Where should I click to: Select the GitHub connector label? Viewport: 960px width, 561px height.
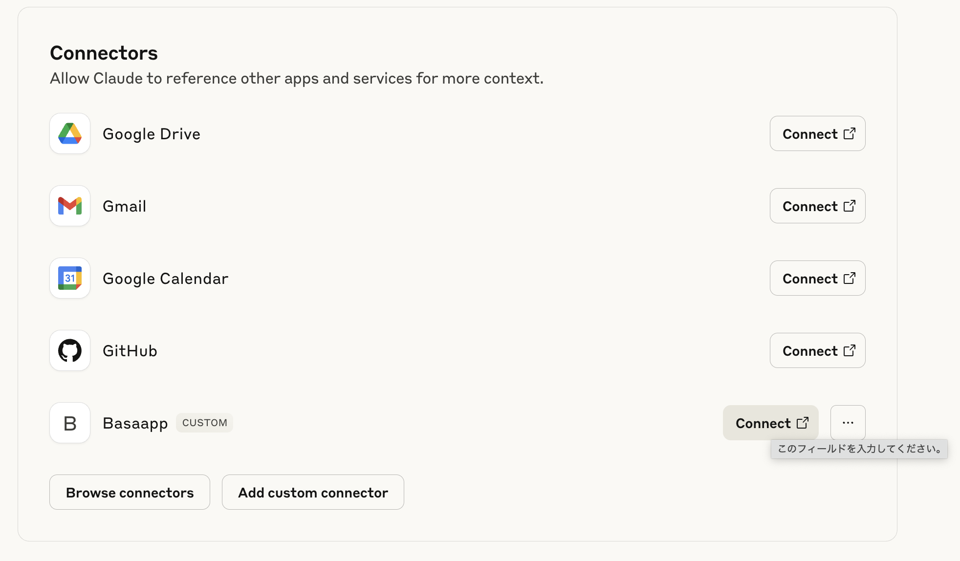130,351
